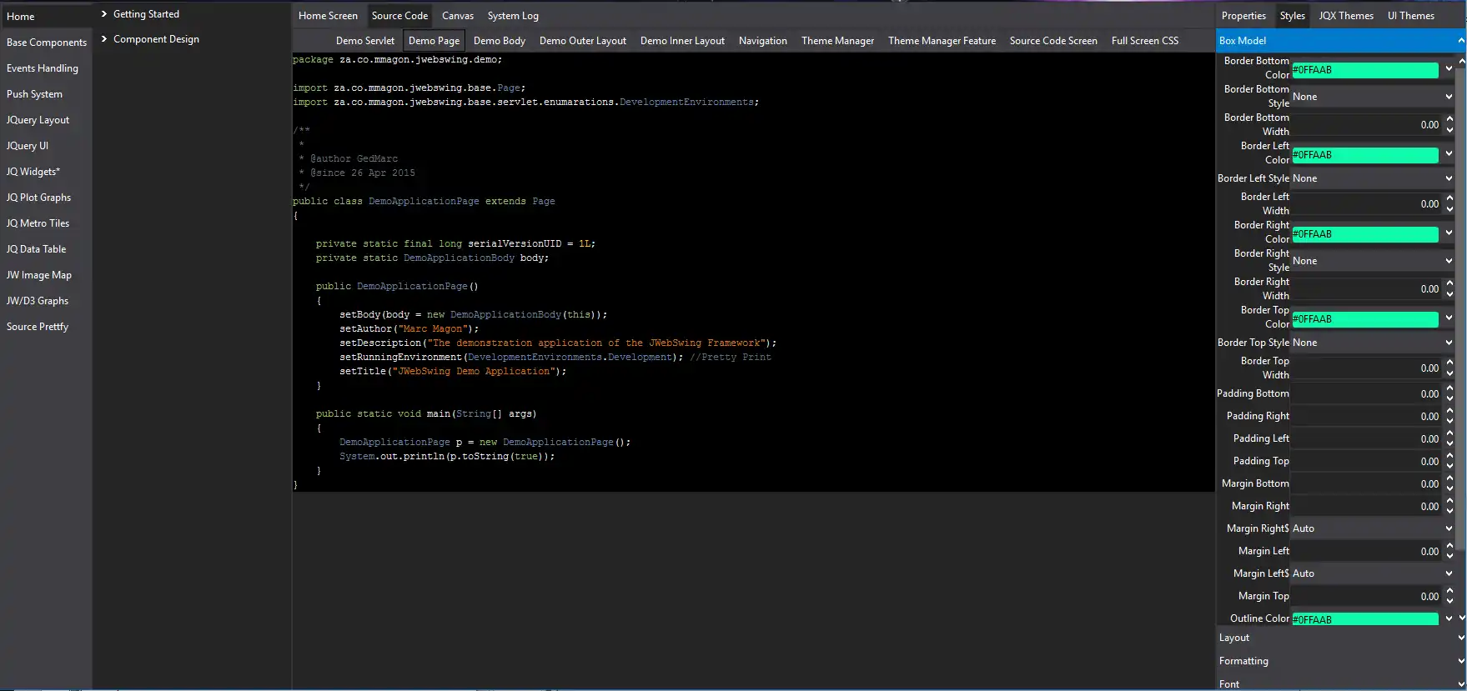Image resolution: width=1467 pixels, height=691 pixels.
Task: Switch to the System Log tab
Action: pyautogui.click(x=513, y=16)
